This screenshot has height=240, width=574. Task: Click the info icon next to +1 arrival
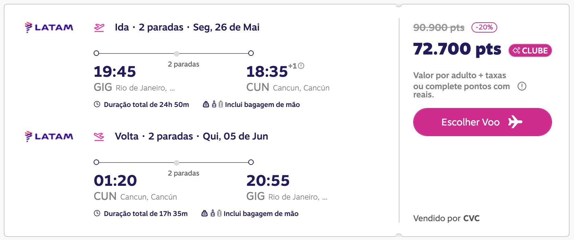301,66
